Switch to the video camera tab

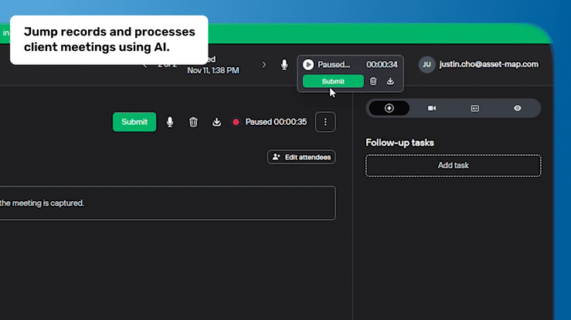[432, 108]
